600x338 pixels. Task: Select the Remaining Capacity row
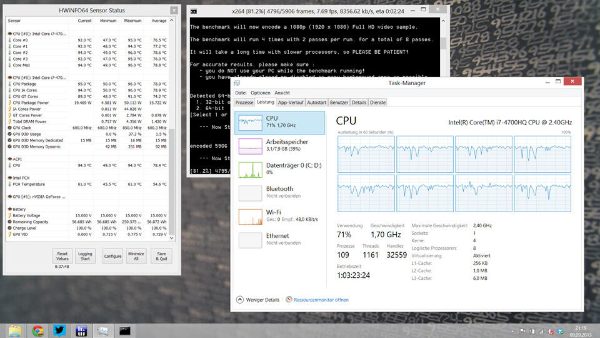(87, 222)
